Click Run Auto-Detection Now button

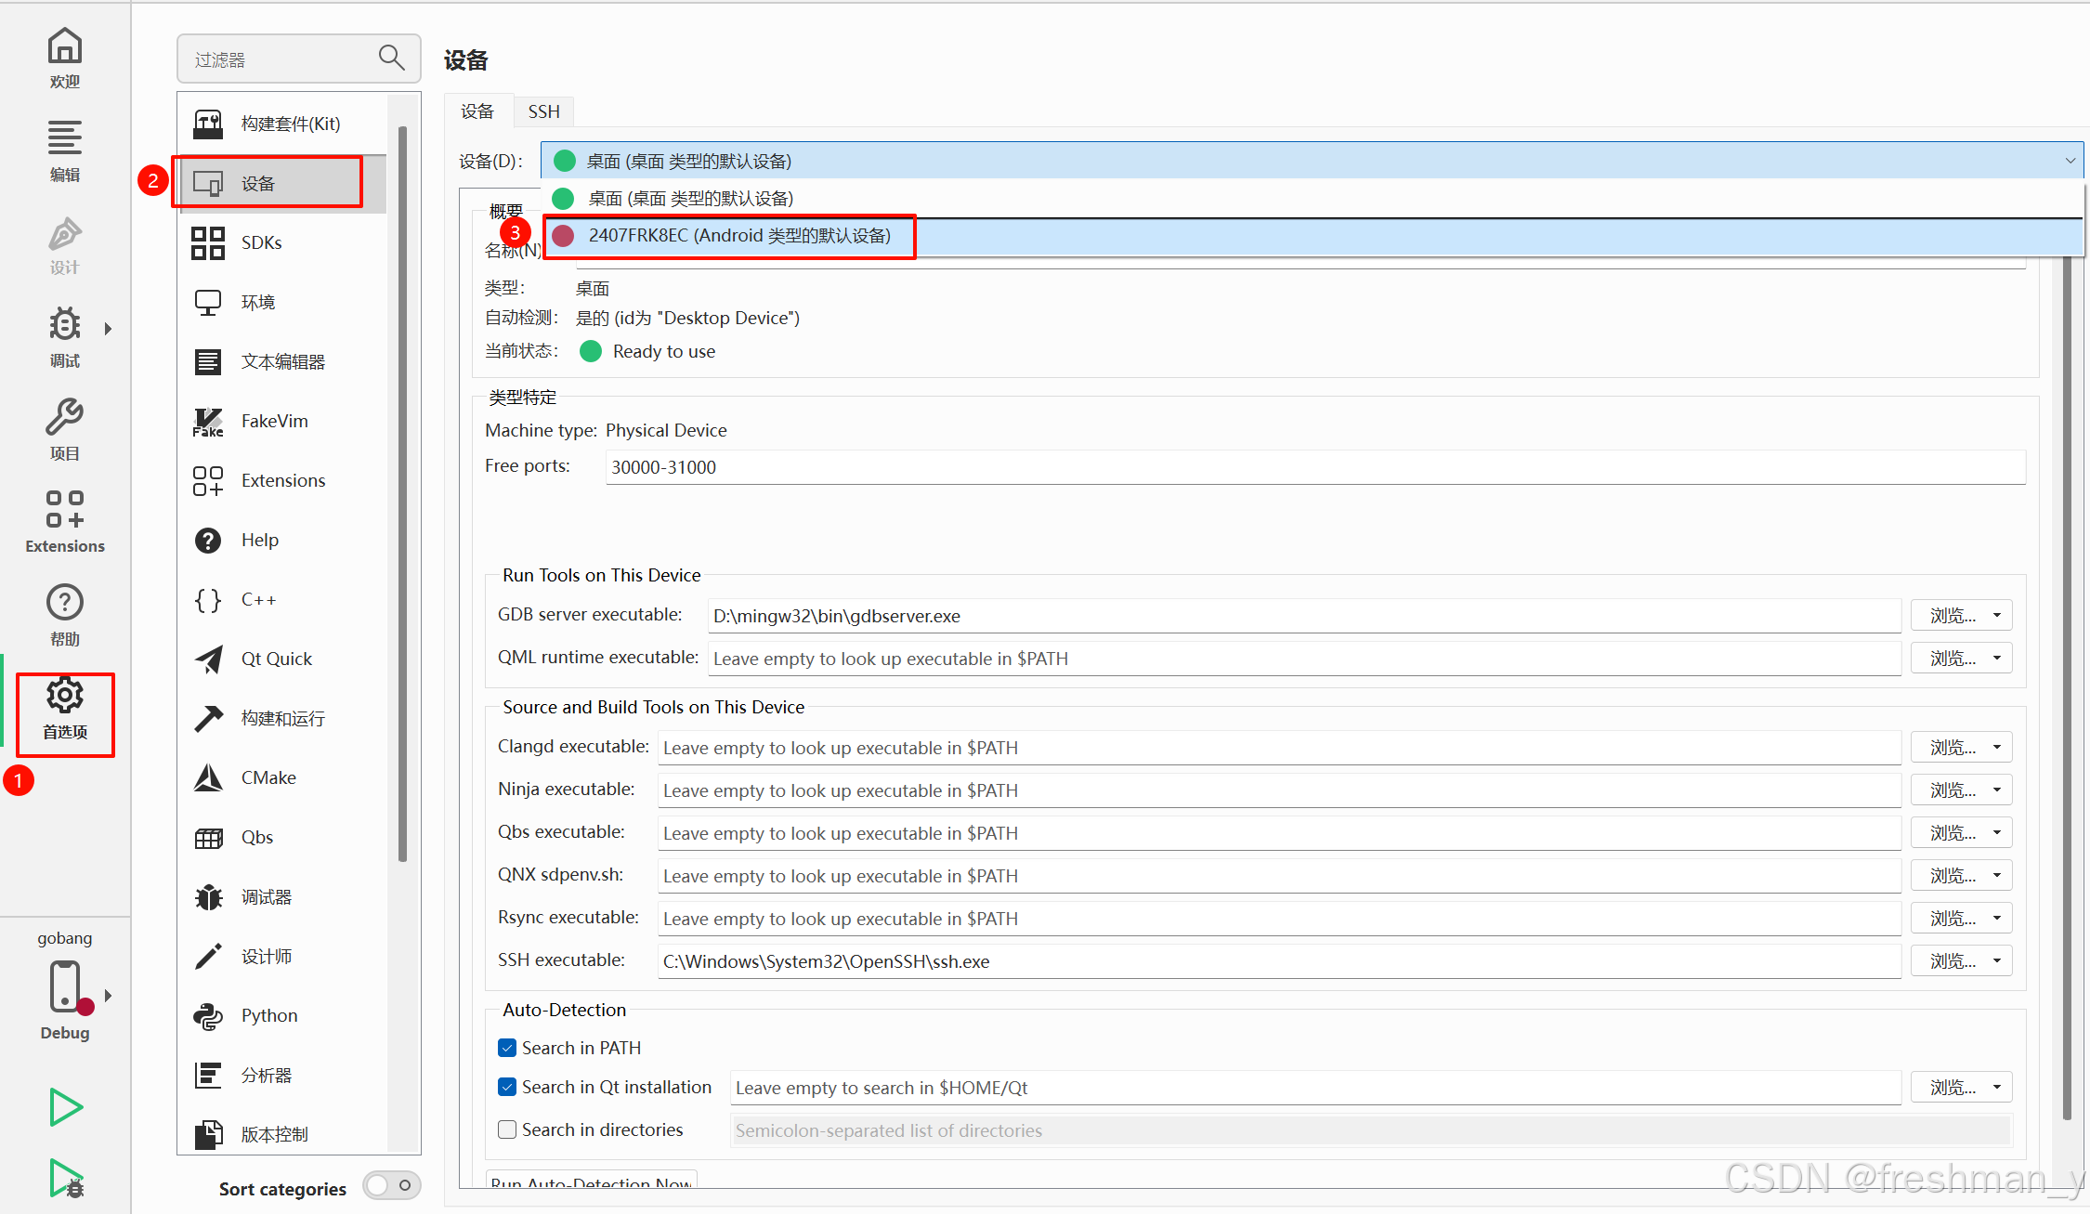591,1181
